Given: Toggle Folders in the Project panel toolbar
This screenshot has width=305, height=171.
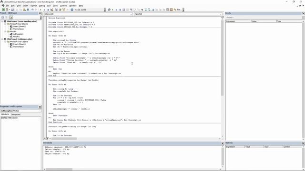Looking at the screenshot, I should (10, 18).
